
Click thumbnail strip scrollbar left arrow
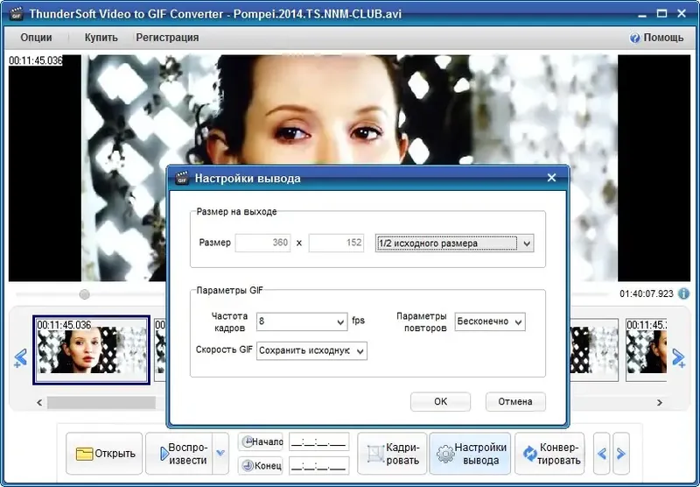39,403
